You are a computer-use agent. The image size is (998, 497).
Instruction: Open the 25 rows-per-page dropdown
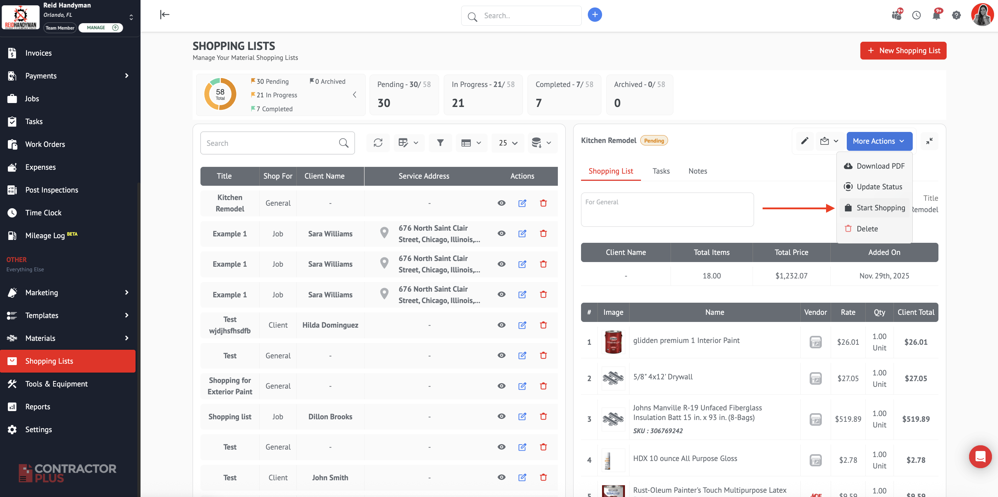coord(508,143)
